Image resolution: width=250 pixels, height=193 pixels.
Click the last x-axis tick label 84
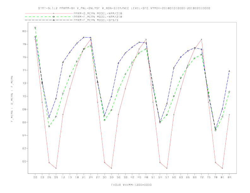click(x=229, y=177)
